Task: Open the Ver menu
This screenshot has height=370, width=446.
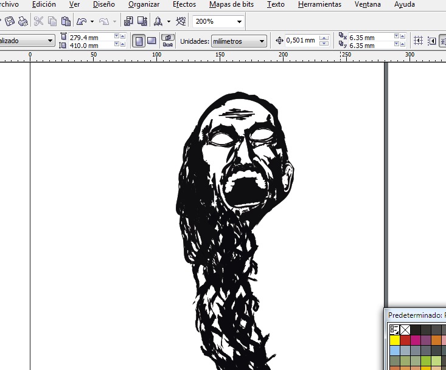Action: (74, 4)
